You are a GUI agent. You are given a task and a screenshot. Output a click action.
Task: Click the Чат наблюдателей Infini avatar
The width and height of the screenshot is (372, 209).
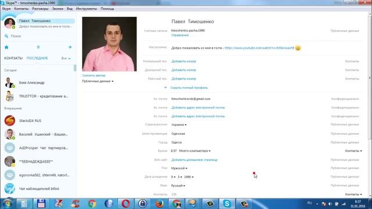(x=10, y=189)
